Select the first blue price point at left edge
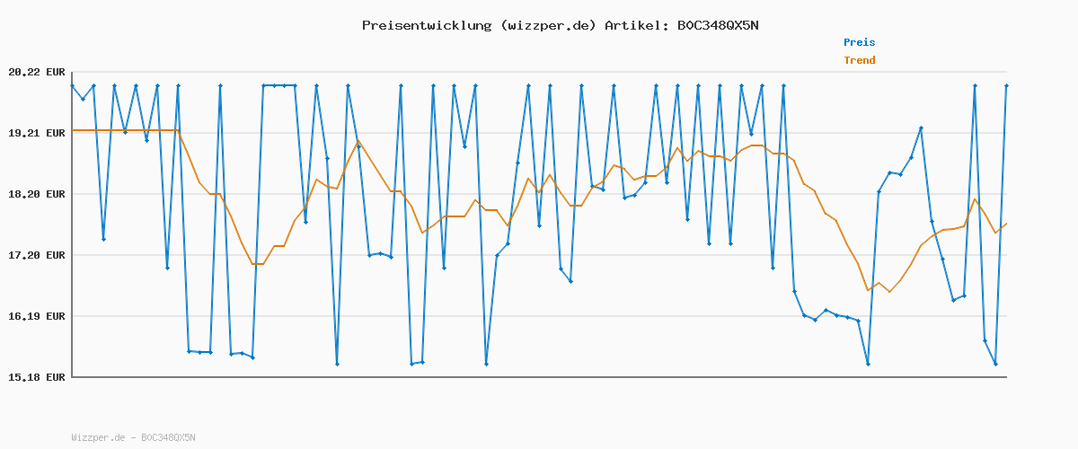Screen dimensions: 1078x449 72,85
